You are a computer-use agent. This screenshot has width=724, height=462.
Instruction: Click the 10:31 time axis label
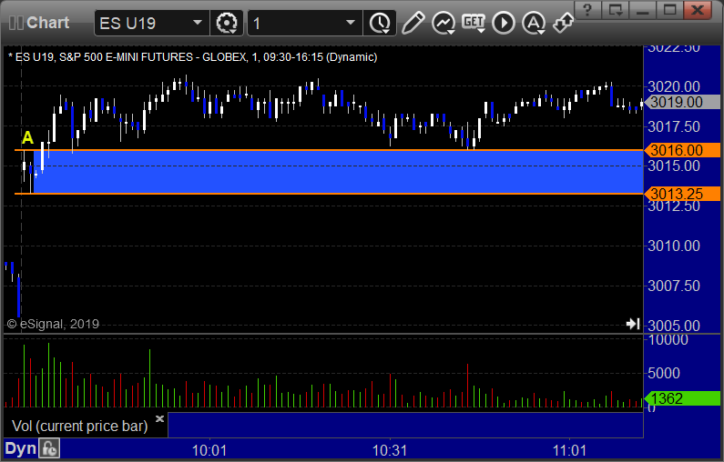tap(390, 450)
